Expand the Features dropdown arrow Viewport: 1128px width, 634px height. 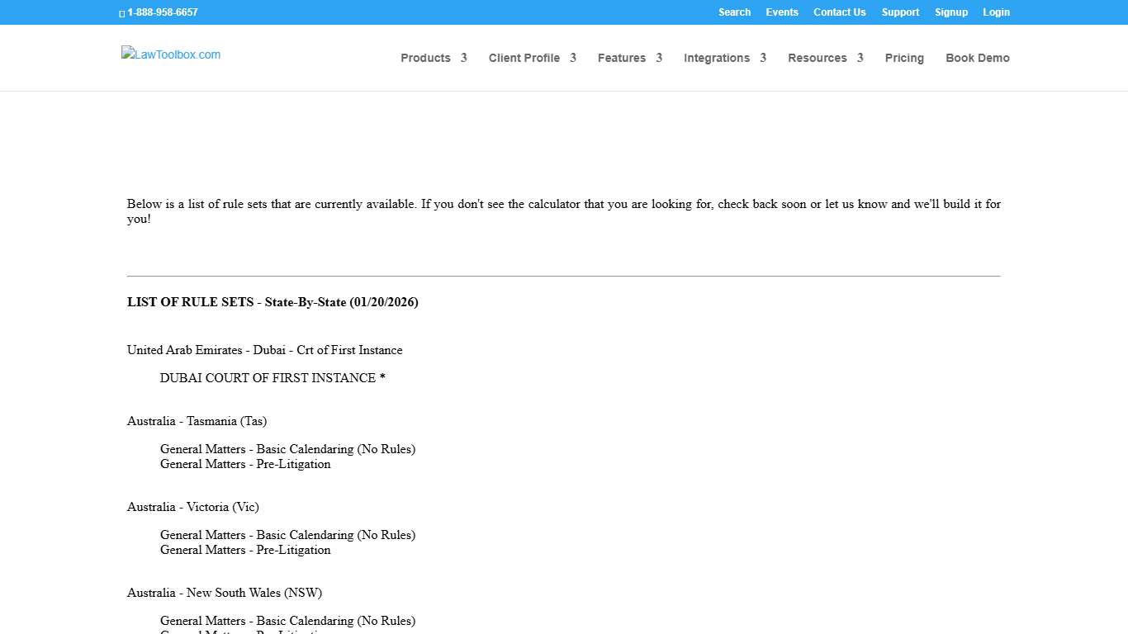(659, 58)
